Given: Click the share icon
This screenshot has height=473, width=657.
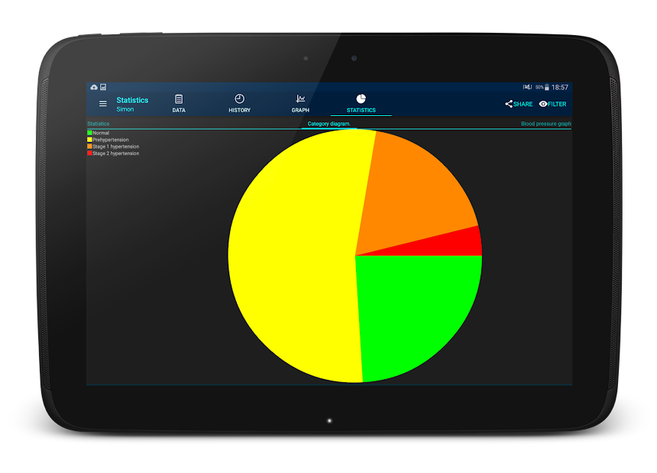Looking at the screenshot, I should 509,104.
